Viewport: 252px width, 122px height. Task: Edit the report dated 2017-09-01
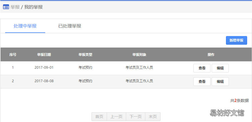[x=220, y=68]
